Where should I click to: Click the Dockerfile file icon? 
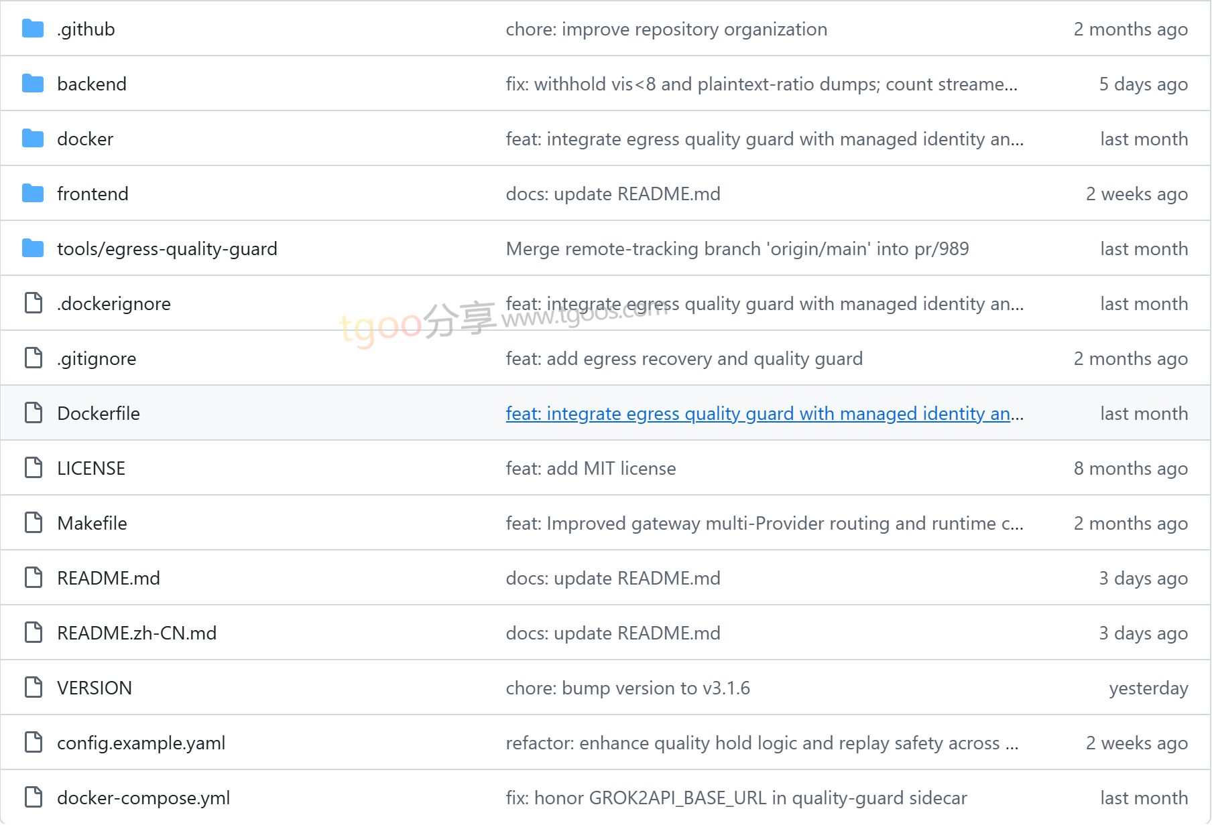tap(34, 413)
